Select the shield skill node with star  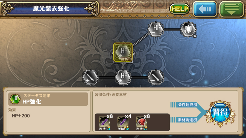(x=188, y=29)
